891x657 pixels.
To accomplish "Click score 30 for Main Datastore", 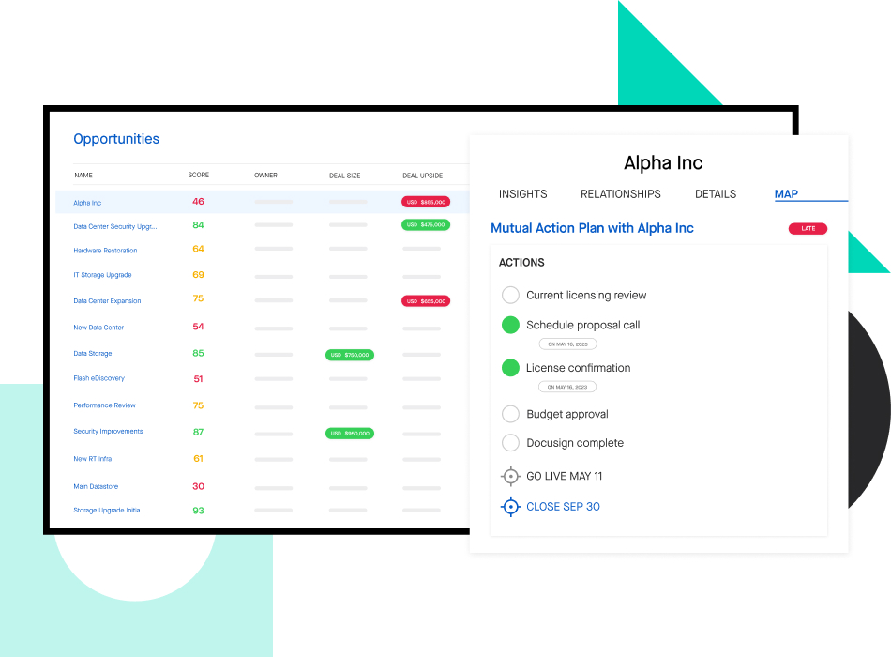I will [x=198, y=486].
